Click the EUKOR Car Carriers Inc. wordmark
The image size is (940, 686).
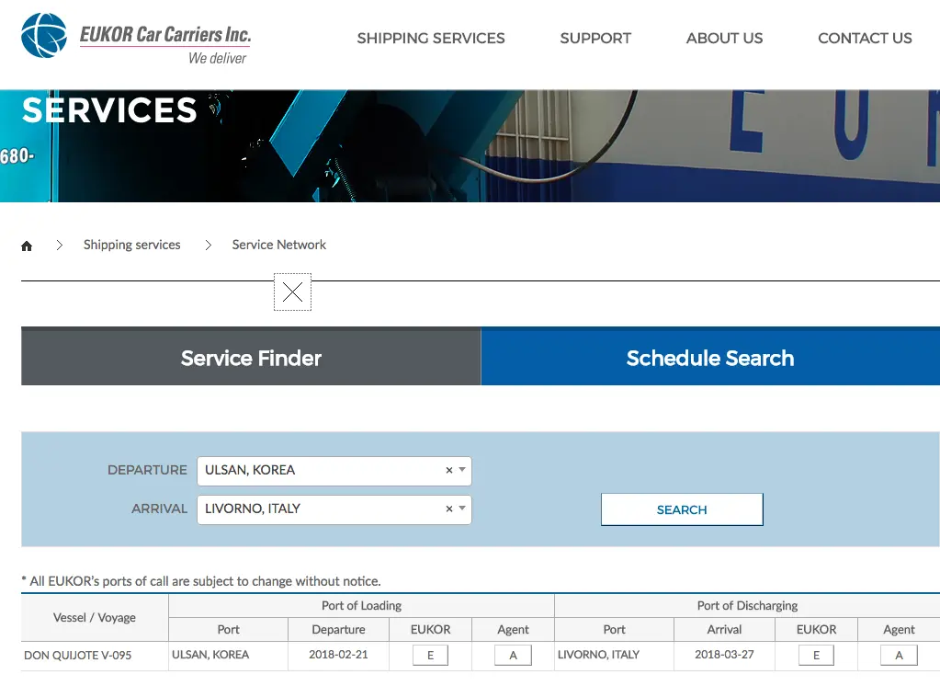tap(165, 36)
